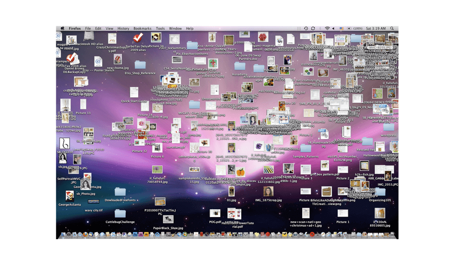The height and width of the screenshot is (265, 455).
Task: Open the Firefox application menu
Action: point(74,29)
